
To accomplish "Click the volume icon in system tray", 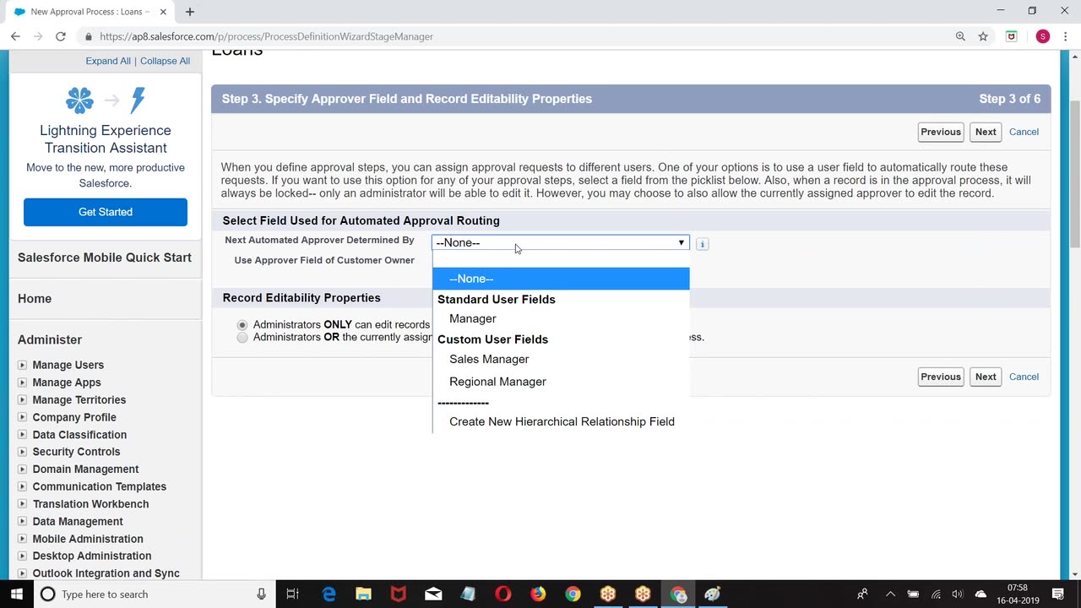I will click(957, 594).
